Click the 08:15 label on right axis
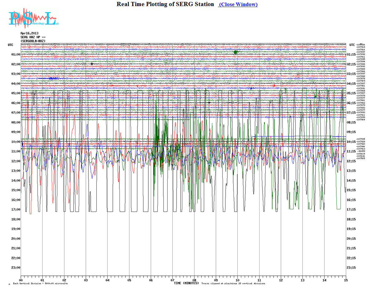379x288 pixels. [351, 122]
